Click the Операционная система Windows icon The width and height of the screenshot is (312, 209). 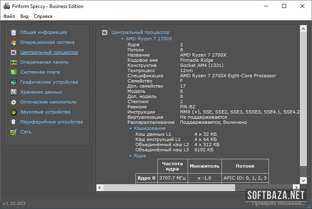(14, 42)
